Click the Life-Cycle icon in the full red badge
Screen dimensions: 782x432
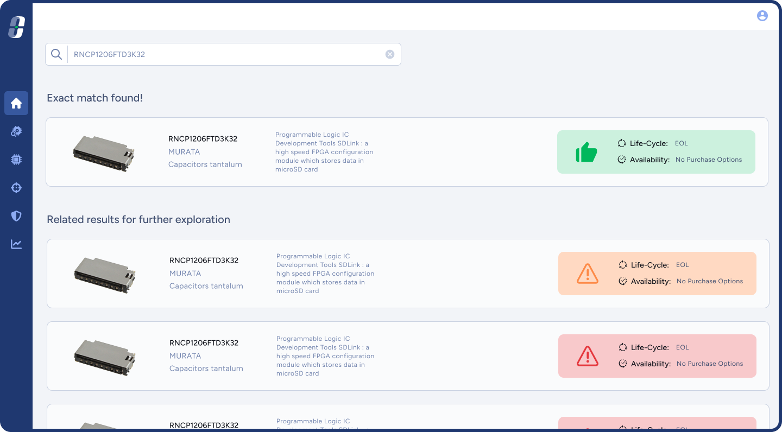tap(623, 347)
